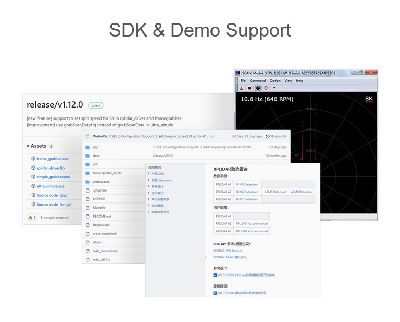Image resolution: width=400 pixels, height=322 pixels.
Task: Click the connect icon in the scan toolbar
Action: (242, 88)
